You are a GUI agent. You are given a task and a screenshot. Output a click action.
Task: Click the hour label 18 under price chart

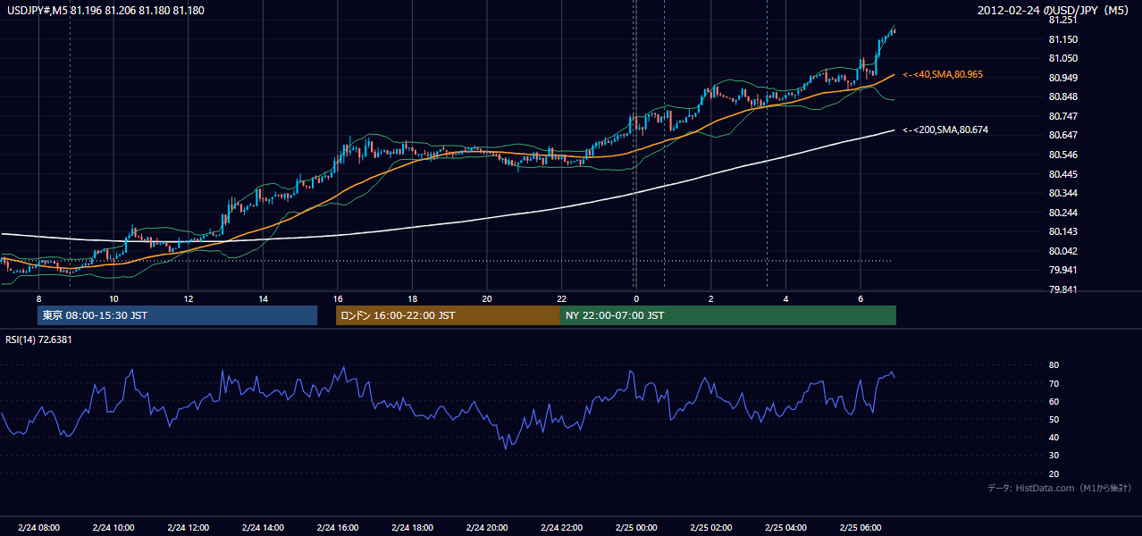pos(412,298)
